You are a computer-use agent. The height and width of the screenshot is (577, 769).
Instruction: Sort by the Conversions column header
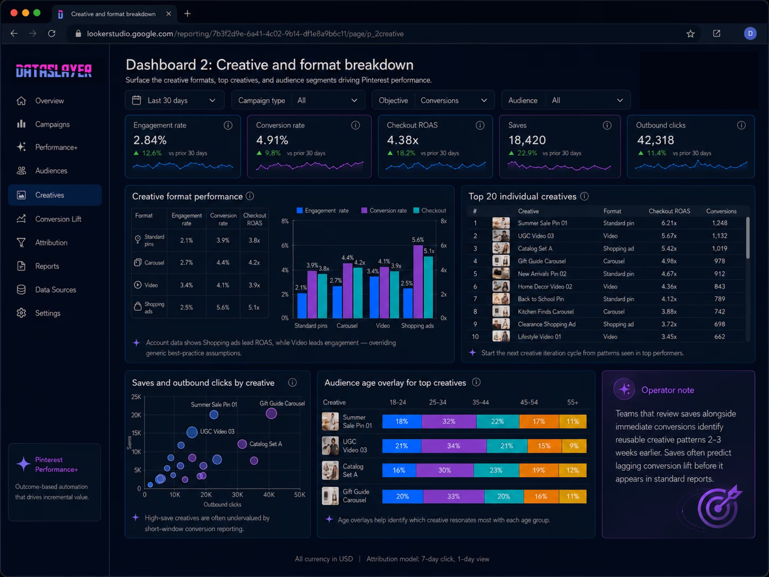pyautogui.click(x=721, y=211)
